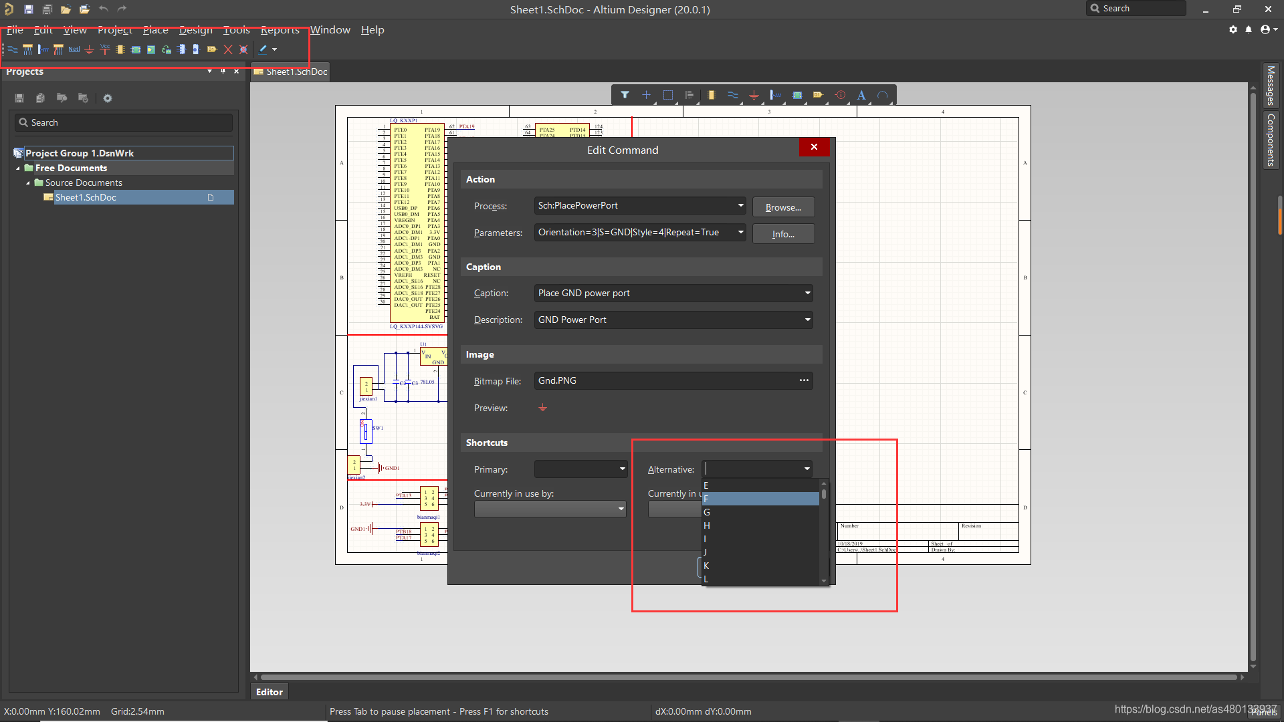Switch to the Components side tab

pyautogui.click(x=1271, y=139)
